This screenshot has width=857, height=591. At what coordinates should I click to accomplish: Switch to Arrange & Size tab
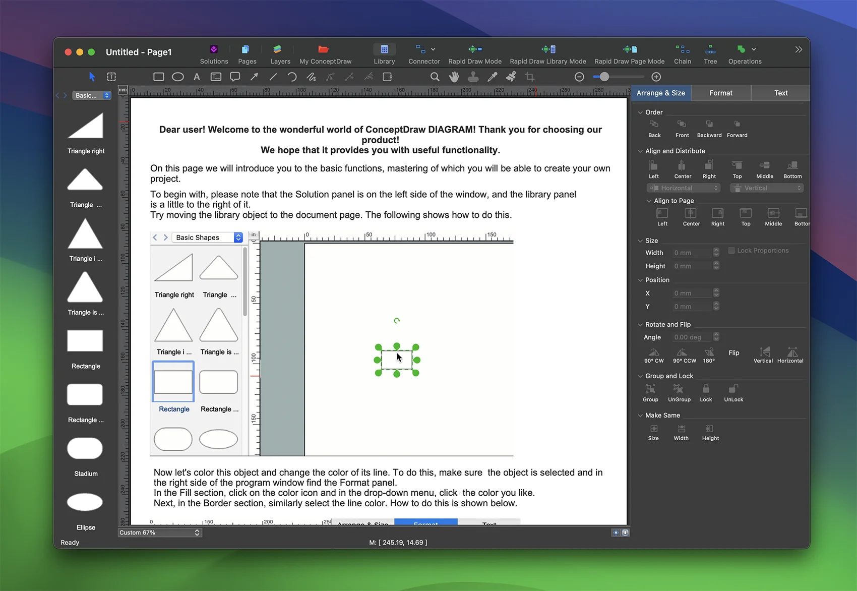pos(661,93)
